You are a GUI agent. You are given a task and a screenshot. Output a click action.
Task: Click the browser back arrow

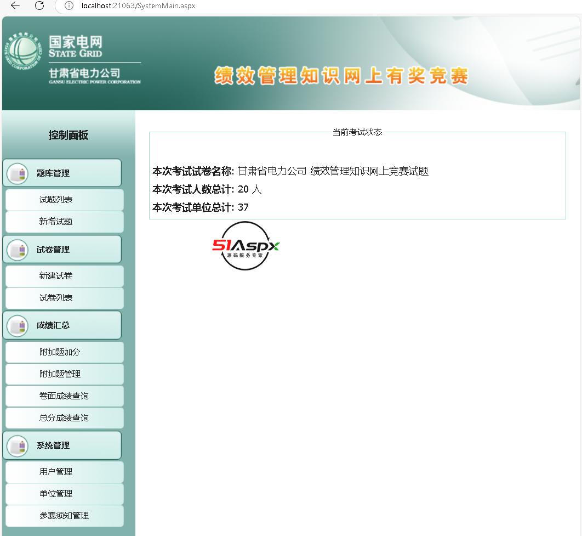(15, 5)
